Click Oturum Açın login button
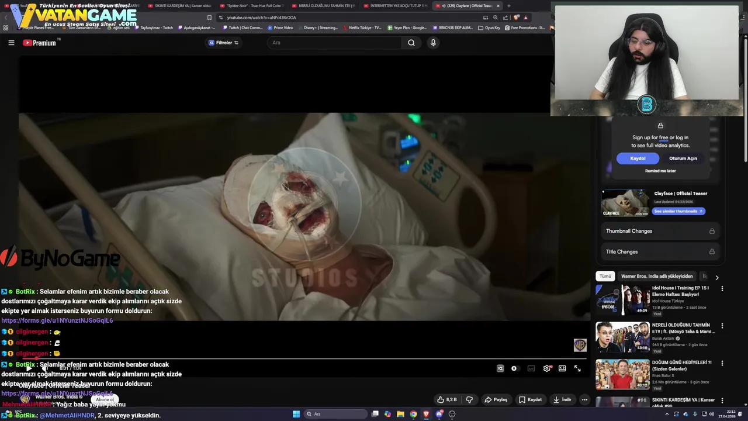748x421 pixels. click(683, 158)
